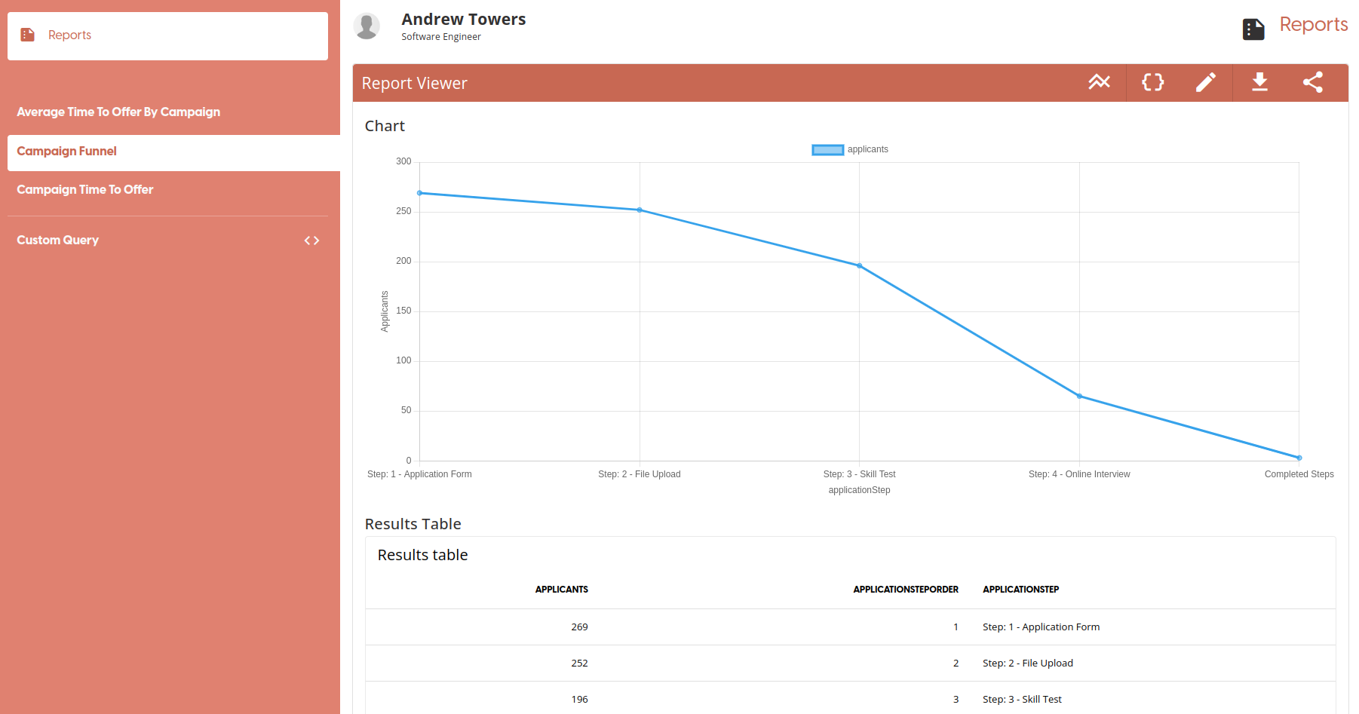This screenshot has width=1359, height=714.
Task: Click the APPLICATIONSTEPORDER column header
Action: (x=905, y=590)
